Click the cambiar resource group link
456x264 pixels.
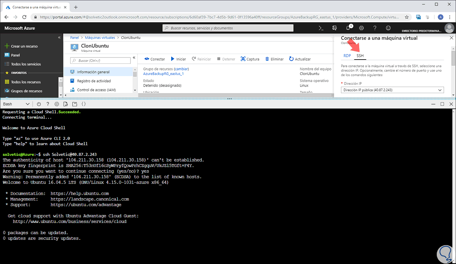[x=181, y=69]
